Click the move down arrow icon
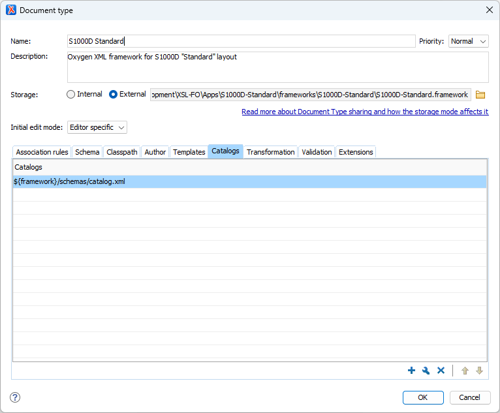500x413 pixels. click(x=479, y=371)
